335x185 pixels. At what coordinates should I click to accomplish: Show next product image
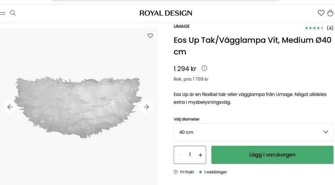146,107
